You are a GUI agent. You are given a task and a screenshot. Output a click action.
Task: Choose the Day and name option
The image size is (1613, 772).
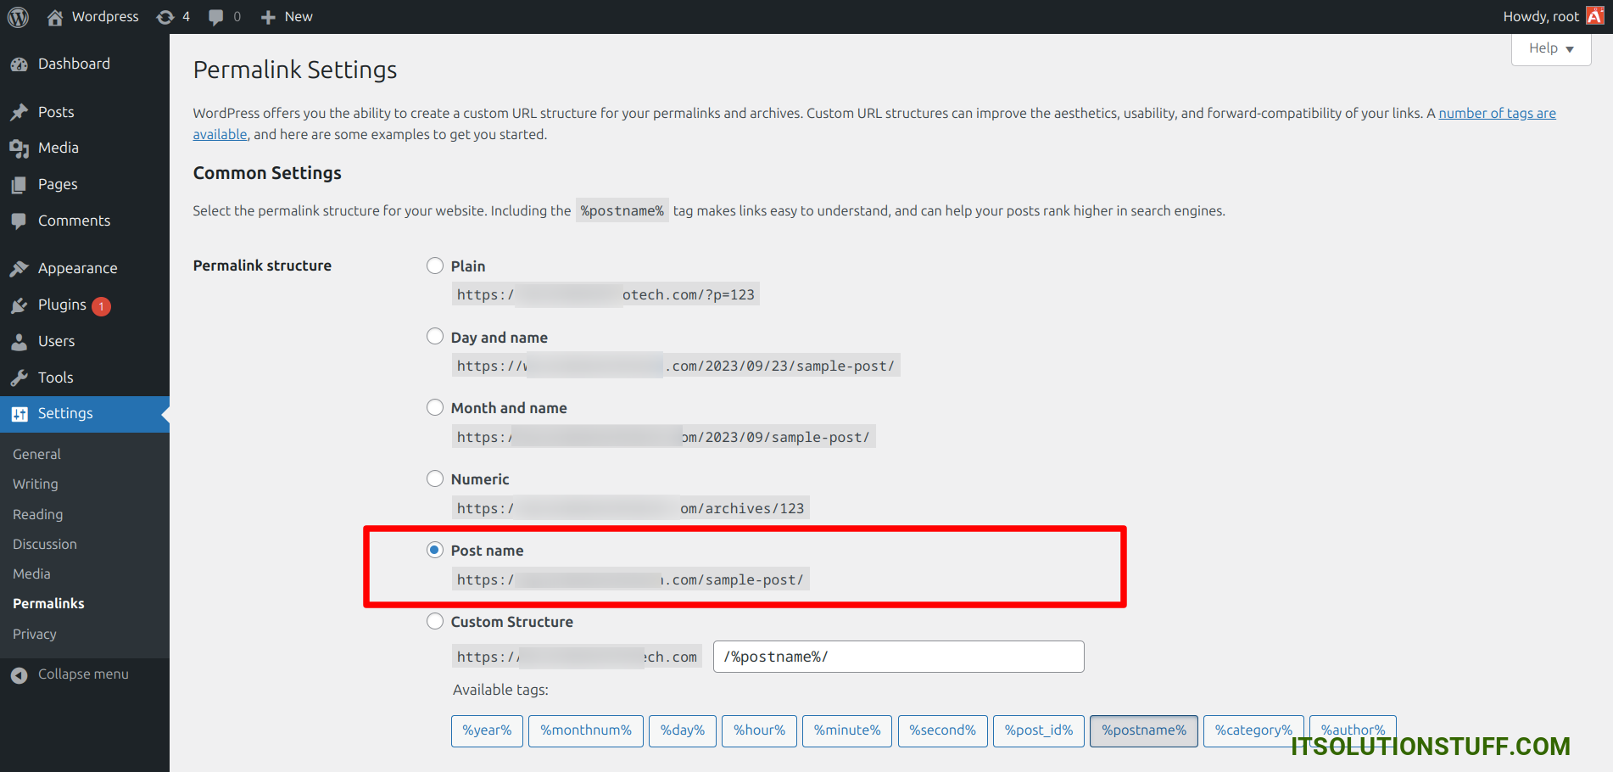(435, 337)
